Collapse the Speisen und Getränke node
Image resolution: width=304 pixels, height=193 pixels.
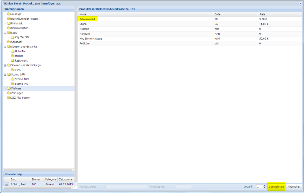(5, 47)
